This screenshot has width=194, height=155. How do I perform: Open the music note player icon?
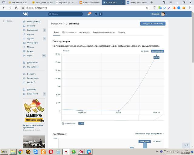tap(95, 14)
